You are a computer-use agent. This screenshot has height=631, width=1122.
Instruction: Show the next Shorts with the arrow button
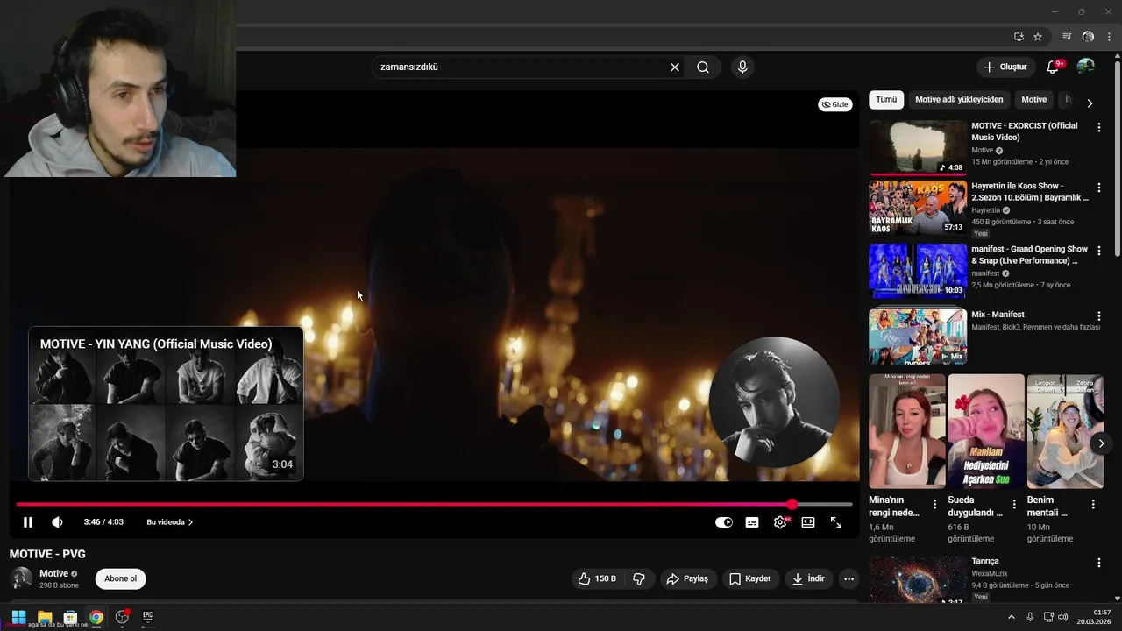tap(1102, 443)
